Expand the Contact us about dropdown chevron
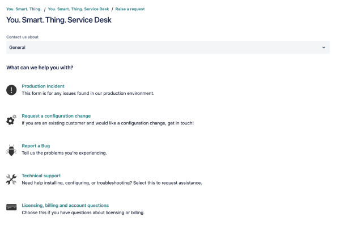This screenshot has height=229, width=340. click(x=324, y=47)
